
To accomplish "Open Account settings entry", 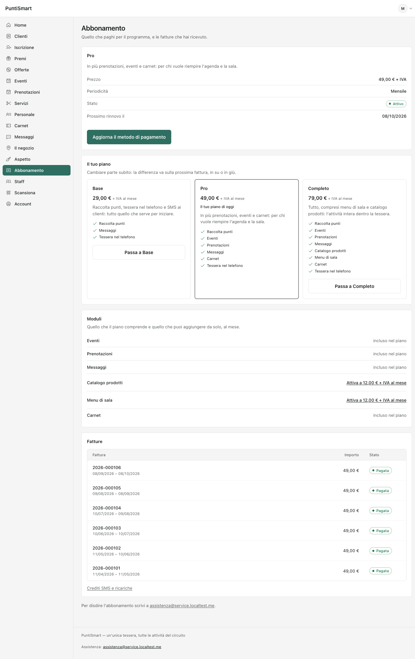I will [36, 204].
